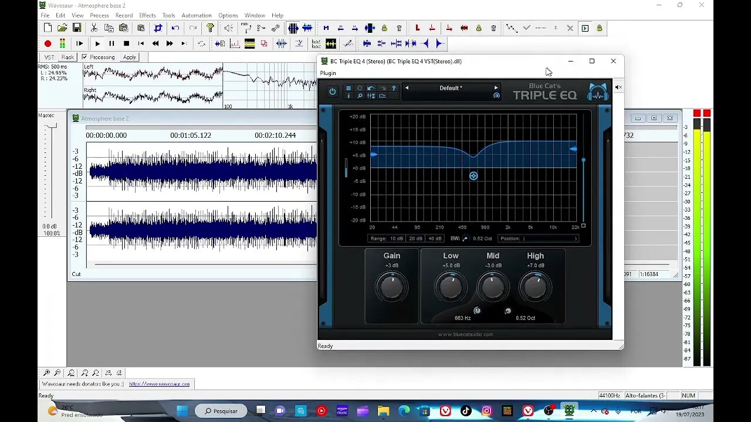Load previous preset with left arrow
Image resolution: width=751 pixels, height=422 pixels.
pyautogui.click(x=407, y=88)
